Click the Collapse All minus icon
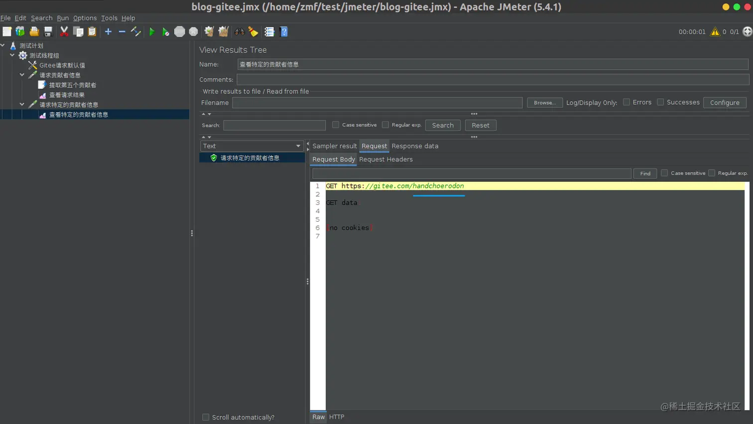Viewport: 753px width, 424px height. pyautogui.click(x=122, y=32)
